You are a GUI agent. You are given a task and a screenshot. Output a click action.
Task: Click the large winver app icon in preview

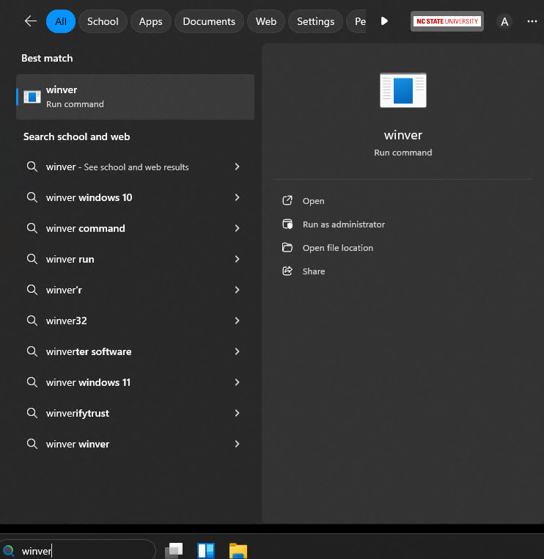(403, 90)
